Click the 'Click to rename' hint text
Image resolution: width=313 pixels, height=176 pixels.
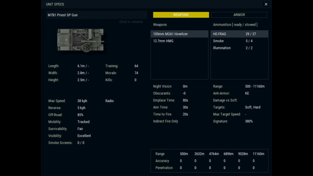point(131,22)
